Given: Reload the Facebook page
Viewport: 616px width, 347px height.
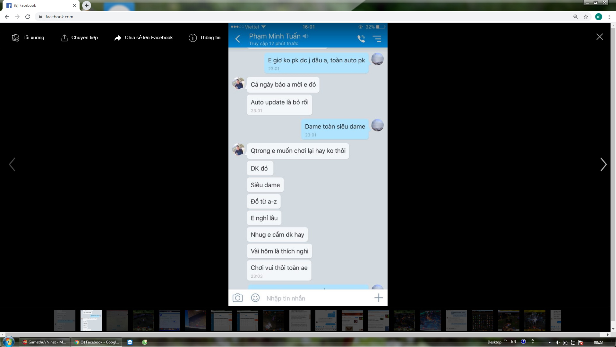Looking at the screenshot, I should tap(28, 17).
